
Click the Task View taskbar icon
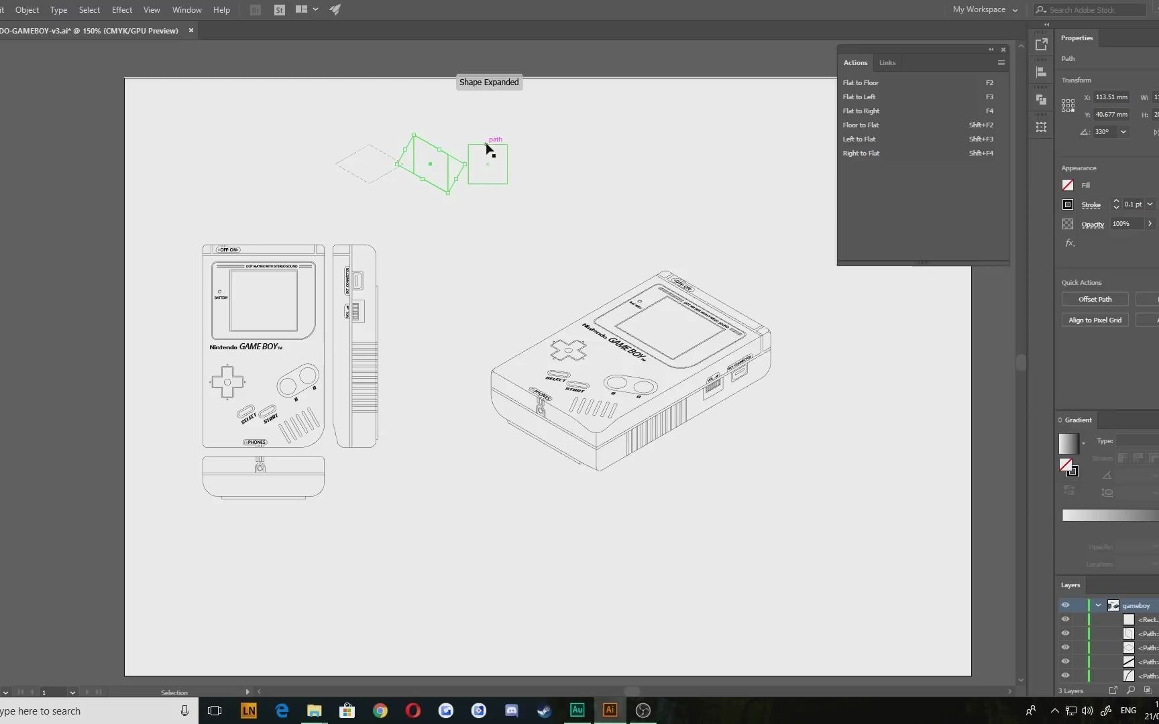215,711
